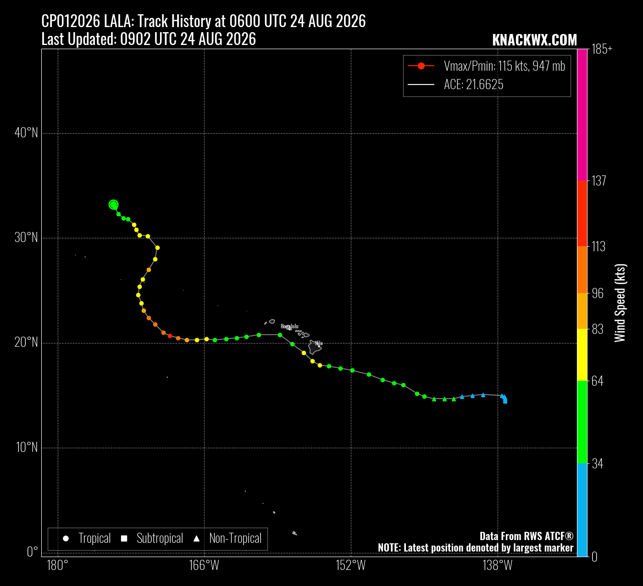Click the Non-Tropical triangle legend icon
The width and height of the screenshot is (643, 586).
click(x=197, y=538)
